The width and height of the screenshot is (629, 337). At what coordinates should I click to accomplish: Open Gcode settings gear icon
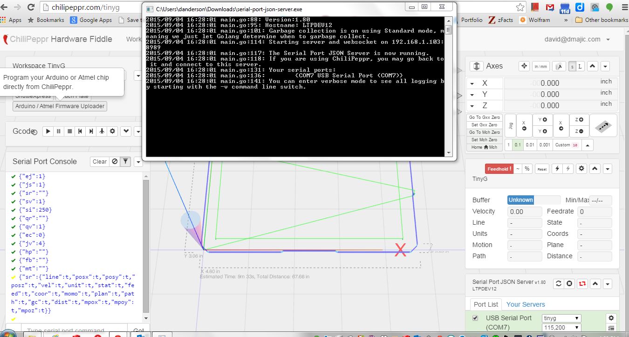112,131
